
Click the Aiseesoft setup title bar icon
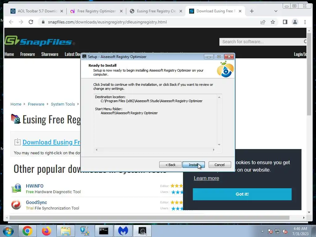(x=85, y=57)
